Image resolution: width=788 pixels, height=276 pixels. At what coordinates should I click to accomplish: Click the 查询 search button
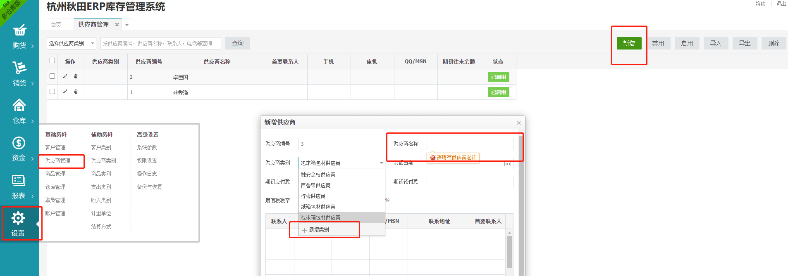pos(238,43)
